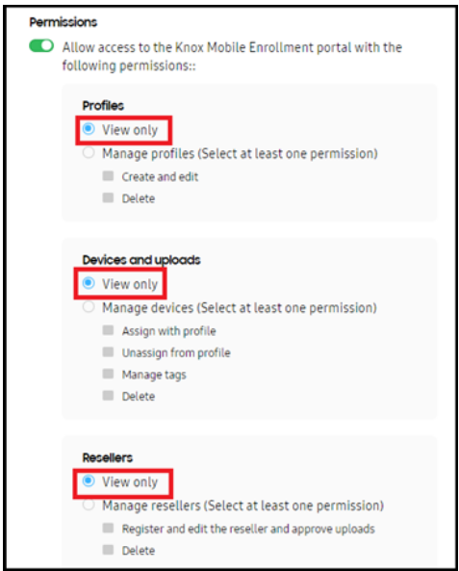Click the Permissions title text
The height and width of the screenshot is (571, 459).
(x=63, y=22)
